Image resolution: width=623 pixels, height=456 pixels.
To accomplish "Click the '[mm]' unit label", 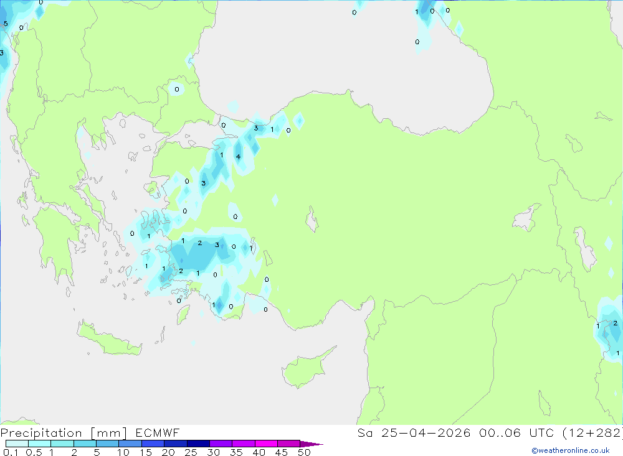I will [109, 433].
